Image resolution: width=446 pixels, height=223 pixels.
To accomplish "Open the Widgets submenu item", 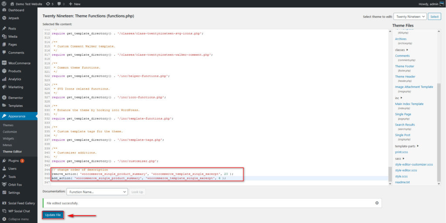I will point(9,138).
